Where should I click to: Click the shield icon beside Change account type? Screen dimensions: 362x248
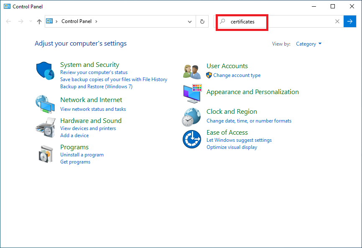point(209,75)
